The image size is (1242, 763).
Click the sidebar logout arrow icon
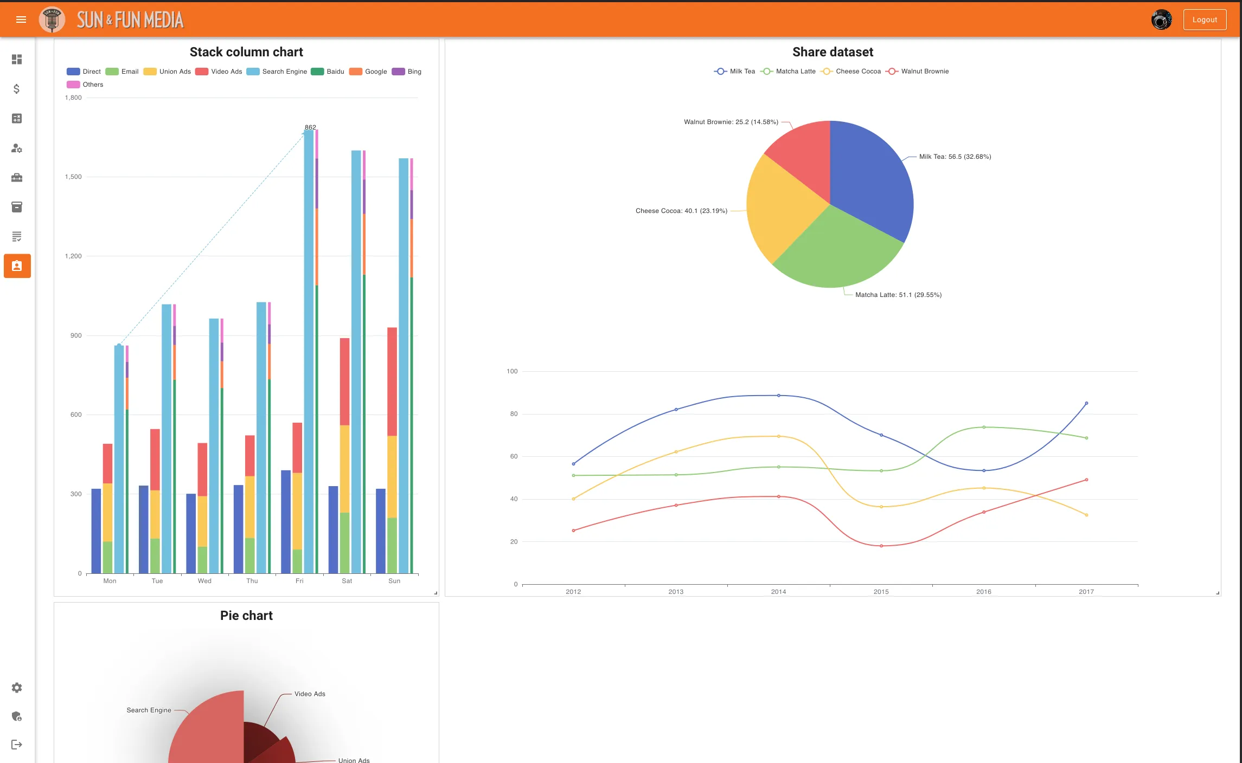click(x=17, y=745)
